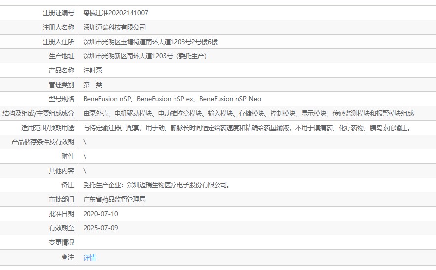The width and height of the screenshot is (436, 270).
Task: Click the 注册证编号 label
Action: [58, 13]
